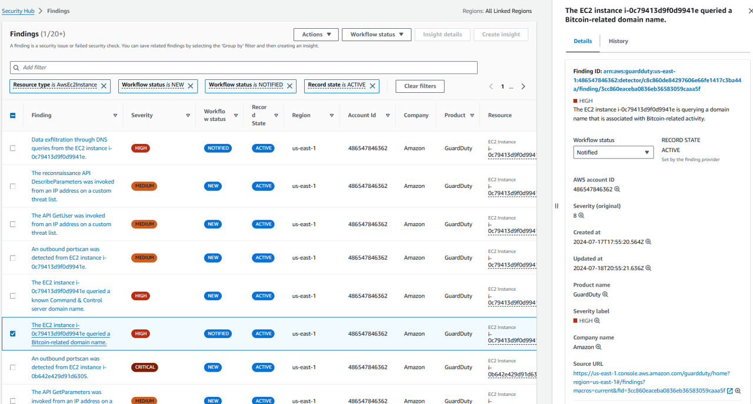Check the CRITICAL outbound portscan finding row
The height and width of the screenshot is (404, 753).
pos(13,368)
